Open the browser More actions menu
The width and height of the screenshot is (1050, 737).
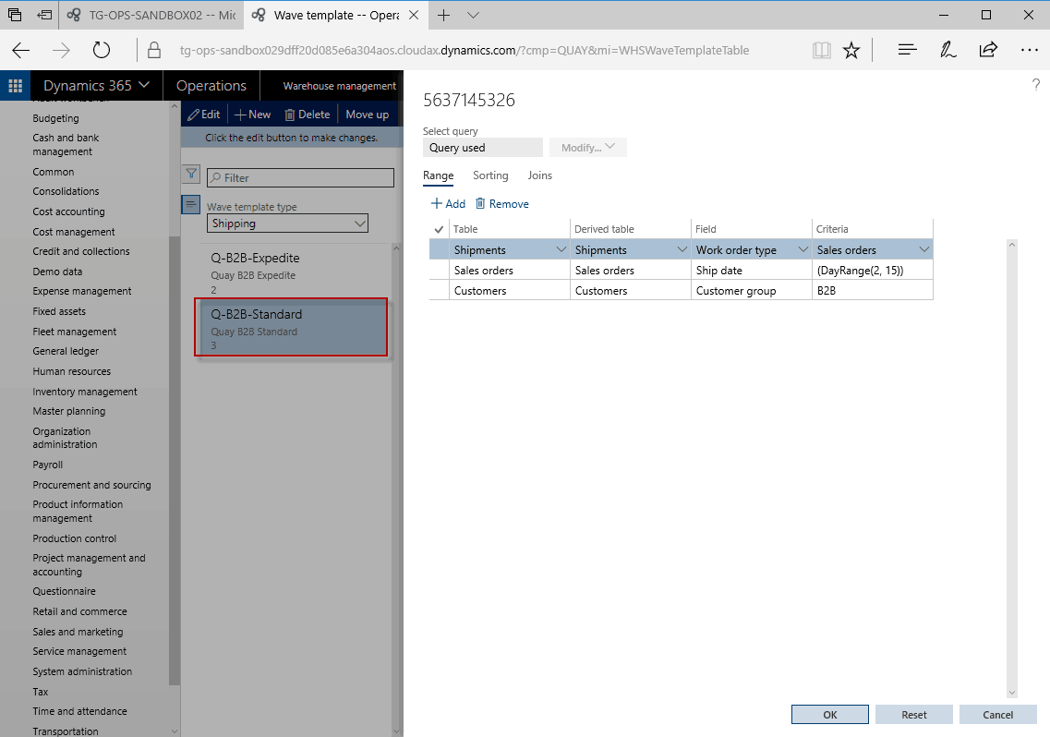(x=1030, y=50)
